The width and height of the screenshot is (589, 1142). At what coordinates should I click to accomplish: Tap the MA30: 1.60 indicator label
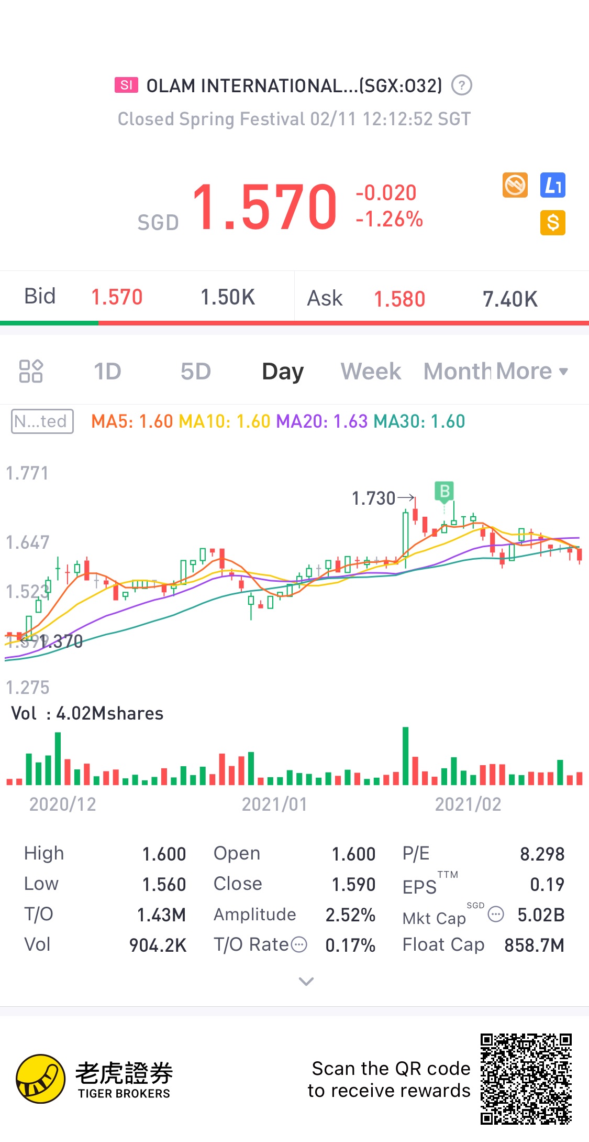coord(419,421)
